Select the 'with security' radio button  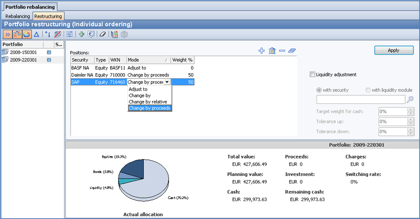319,90
